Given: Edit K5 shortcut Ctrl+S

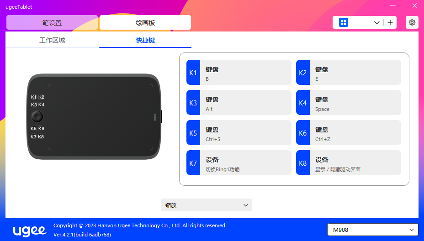Looking at the screenshot, I should [x=245, y=133].
